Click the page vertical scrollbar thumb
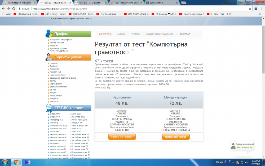The width and height of the screenshot is (265, 166). [263, 49]
